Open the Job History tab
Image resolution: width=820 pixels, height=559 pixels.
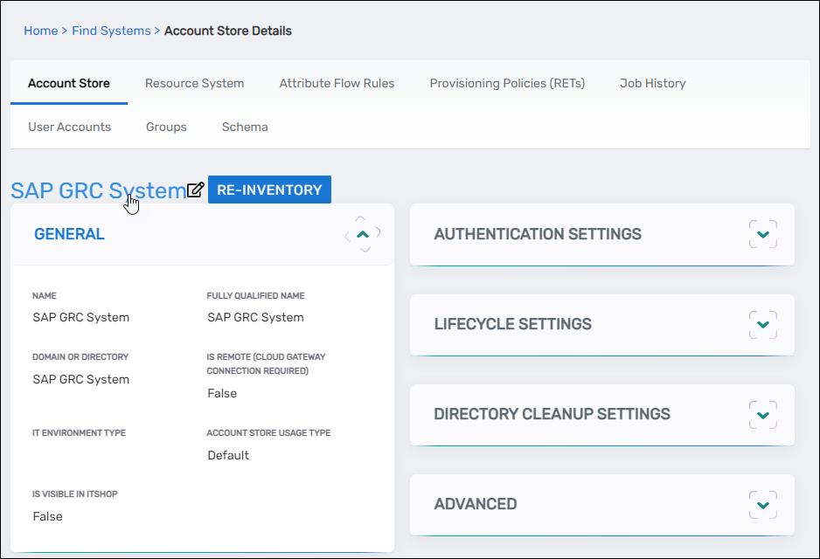[652, 84]
